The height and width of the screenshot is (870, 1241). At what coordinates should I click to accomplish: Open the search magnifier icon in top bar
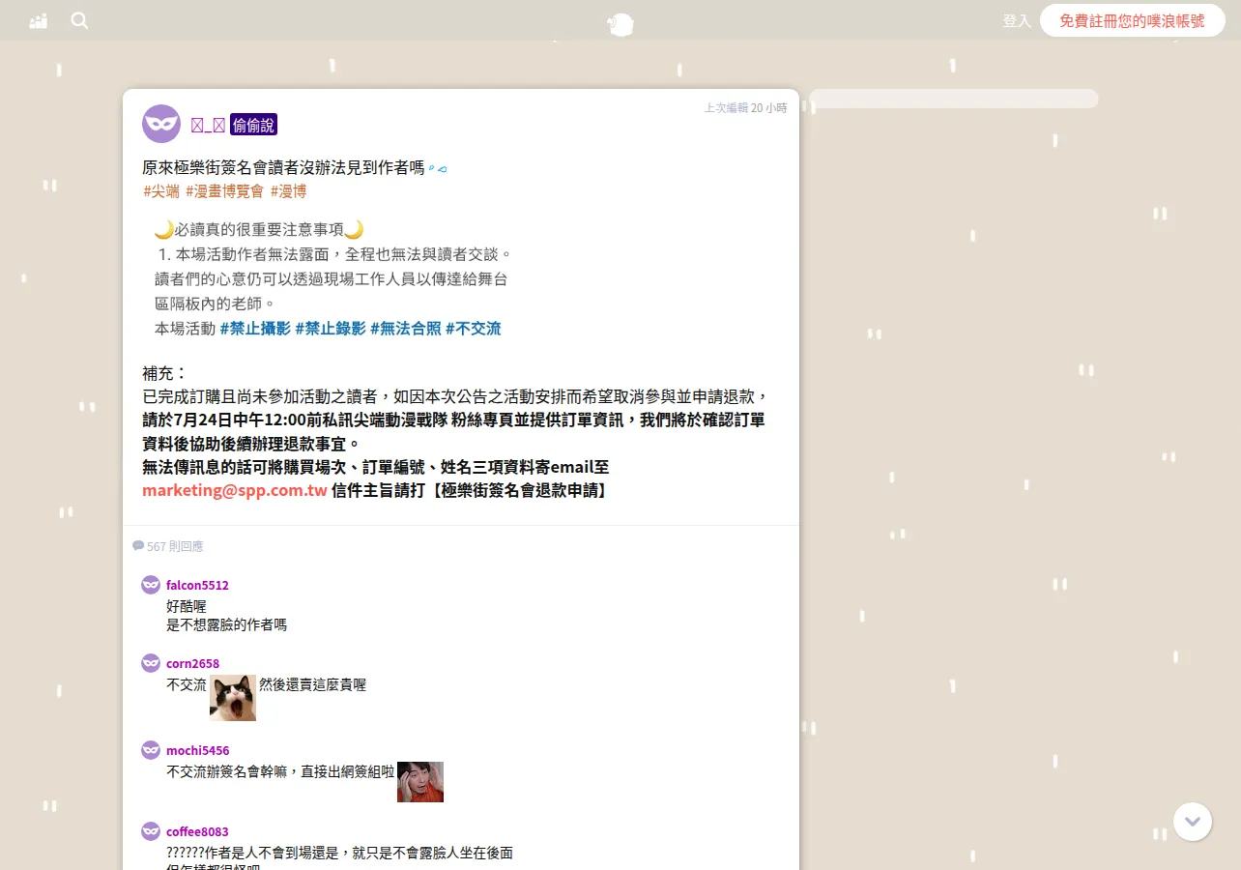(79, 20)
